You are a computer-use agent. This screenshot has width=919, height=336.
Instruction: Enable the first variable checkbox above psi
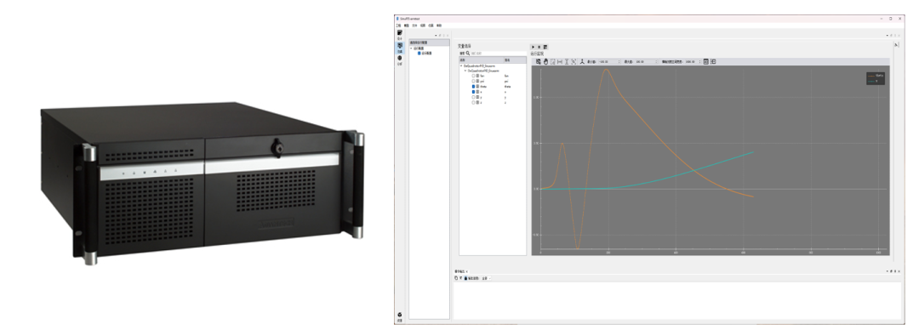[474, 76]
